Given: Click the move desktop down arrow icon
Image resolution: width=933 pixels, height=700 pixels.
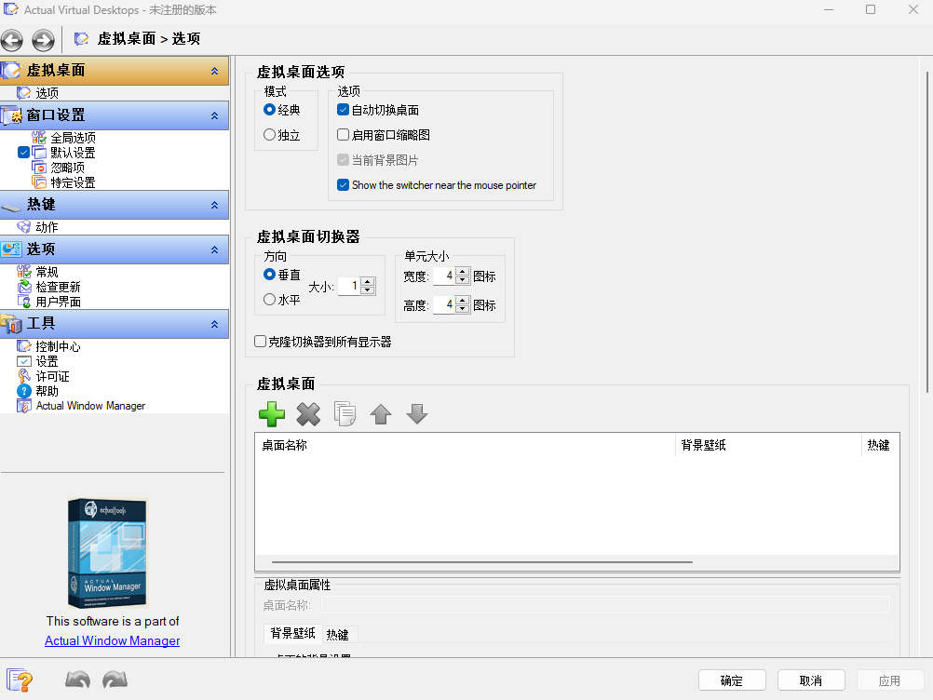Looking at the screenshot, I should [x=417, y=414].
